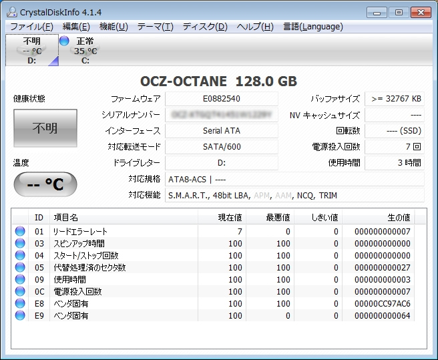Click the rotation rate field ---- (SSD)

pos(395,131)
